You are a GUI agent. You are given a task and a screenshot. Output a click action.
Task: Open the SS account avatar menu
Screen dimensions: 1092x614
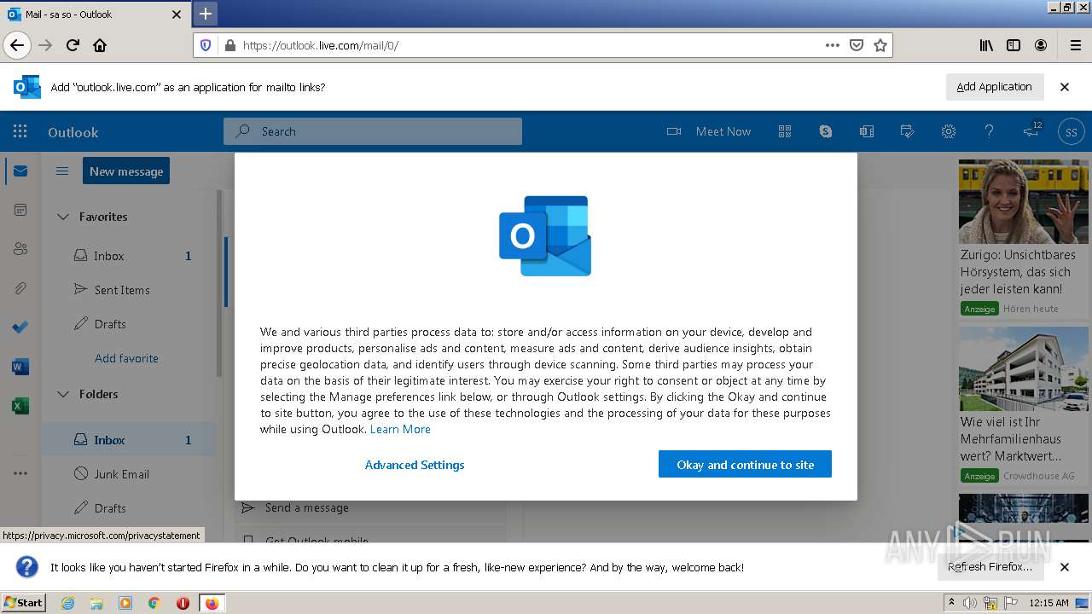(1072, 132)
